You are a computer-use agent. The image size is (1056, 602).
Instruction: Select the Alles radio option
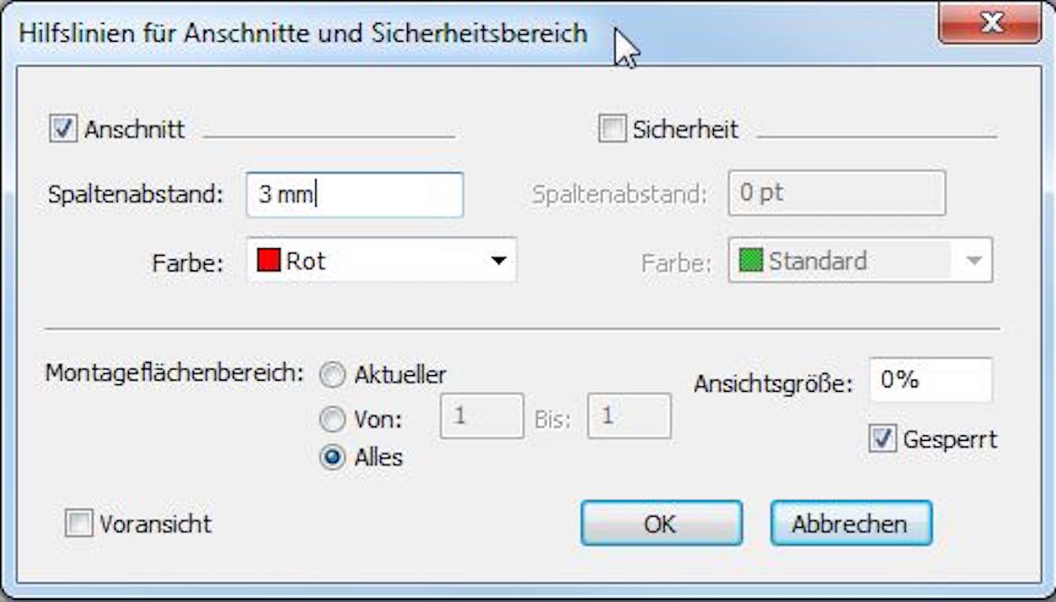[x=332, y=458]
